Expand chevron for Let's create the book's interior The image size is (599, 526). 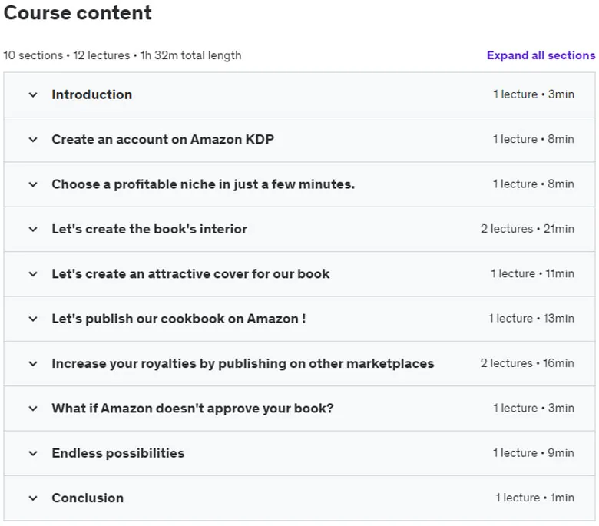33,229
